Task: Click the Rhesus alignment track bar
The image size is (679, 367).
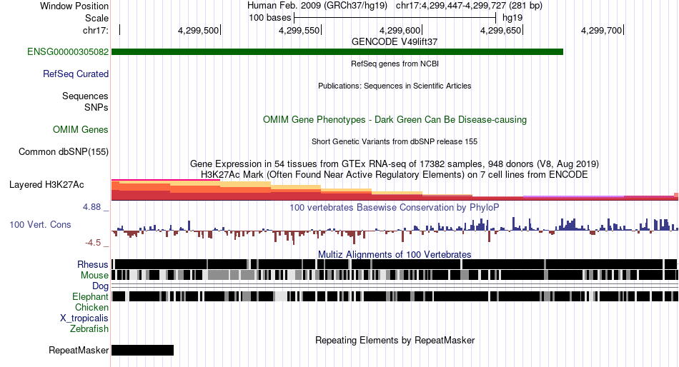Action: [395, 264]
